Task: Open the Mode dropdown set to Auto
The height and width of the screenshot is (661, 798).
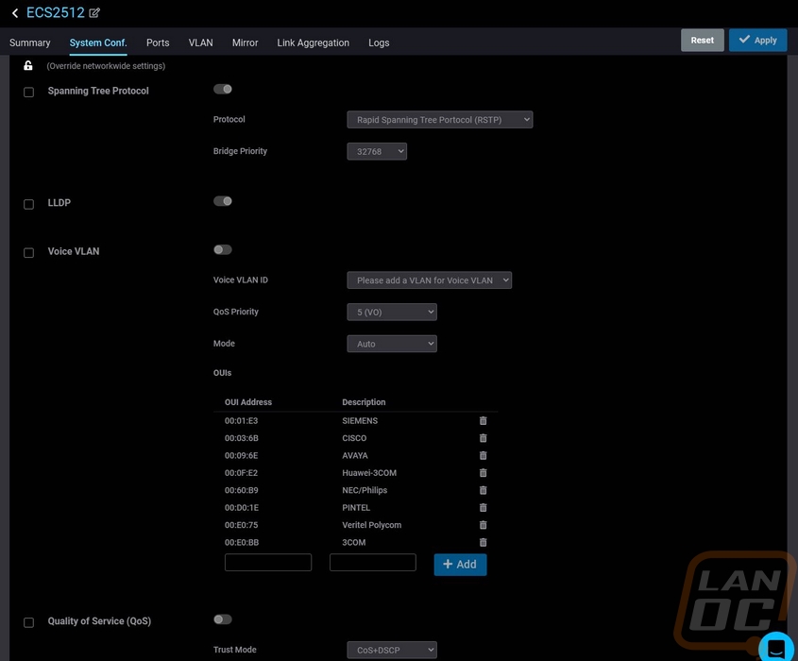Action: pos(392,344)
